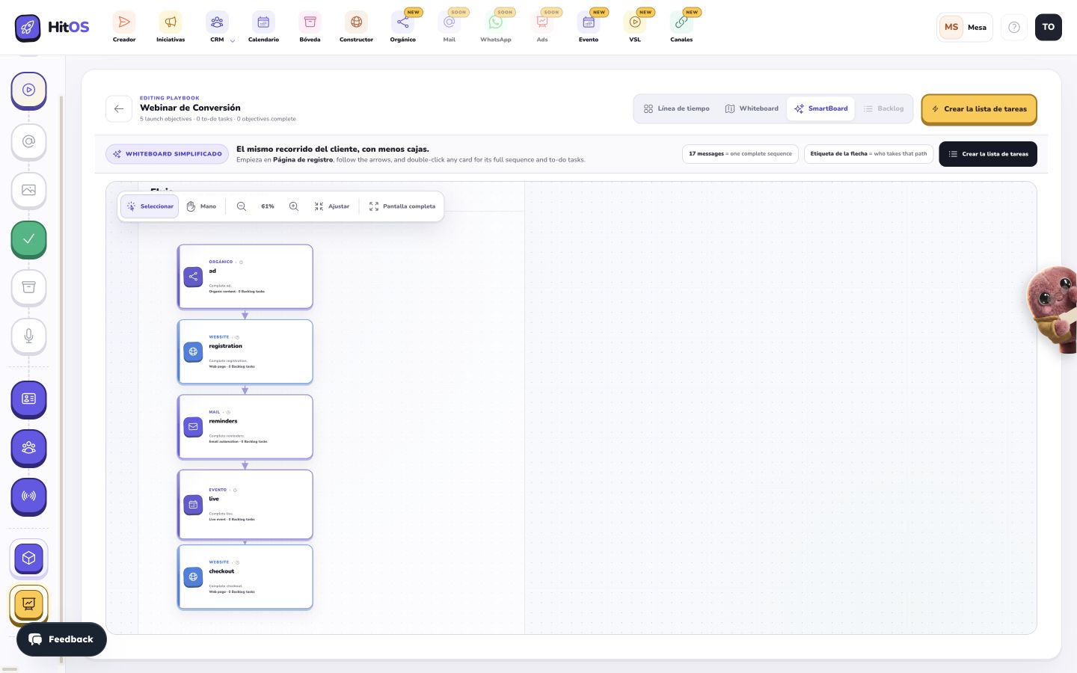
Task: Zoom in the whiteboard canvas
Action: pos(294,206)
